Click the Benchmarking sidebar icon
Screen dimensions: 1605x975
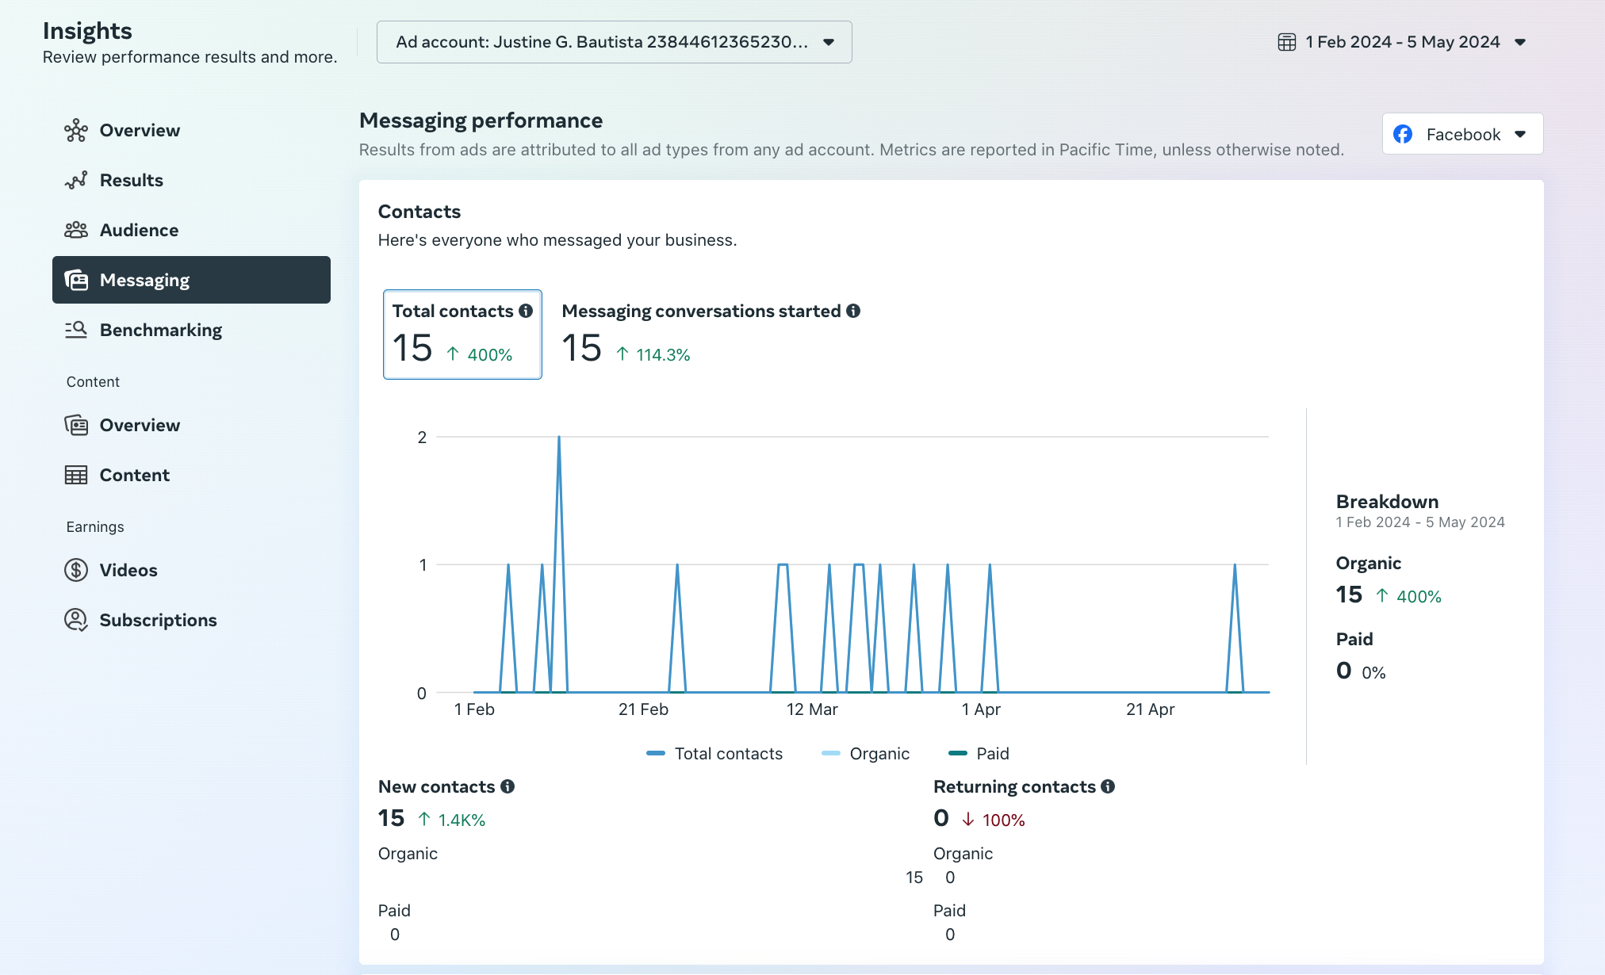click(x=76, y=330)
